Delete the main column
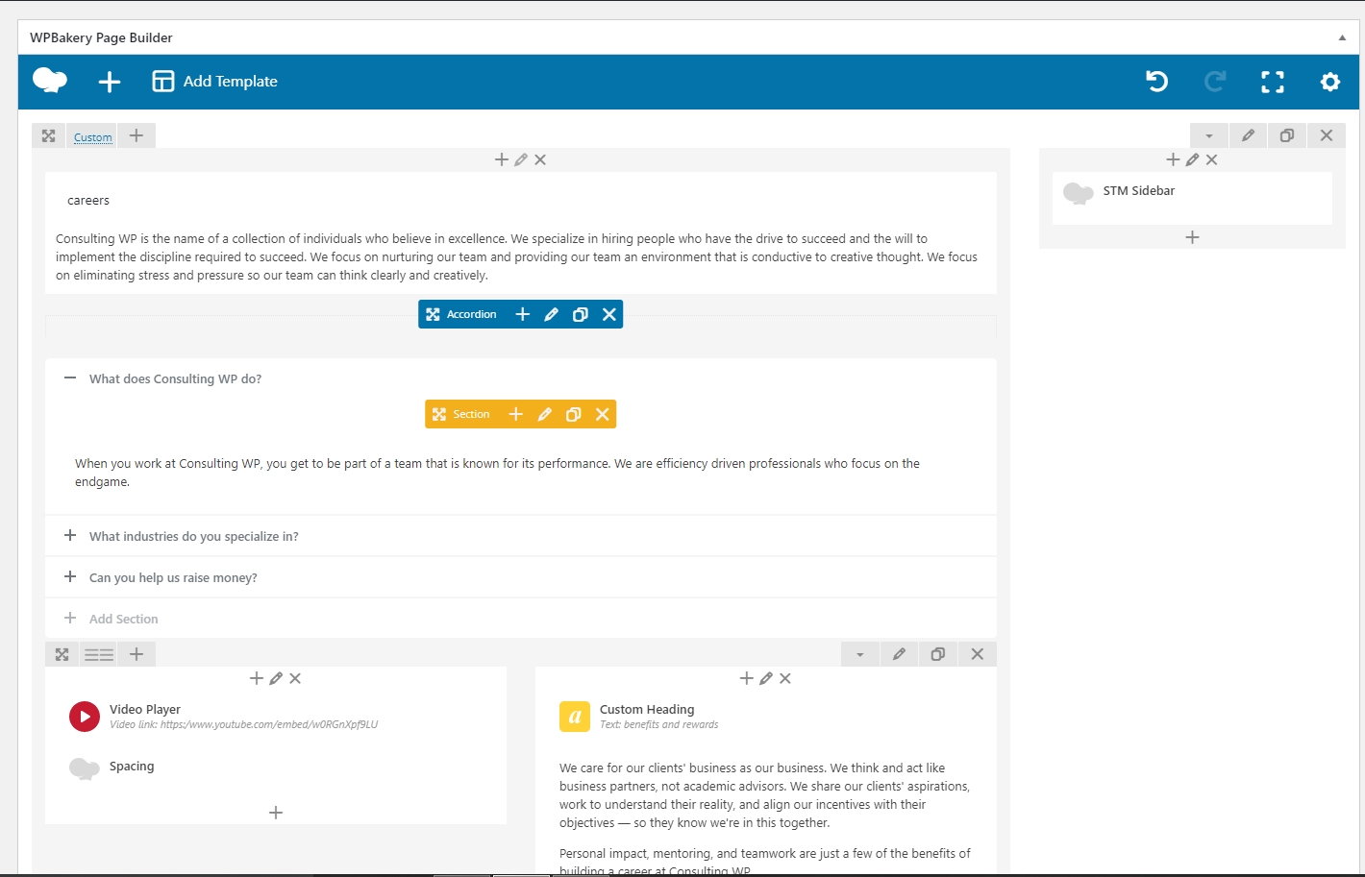Viewport: 1365px width, 877px height. point(540,159)
